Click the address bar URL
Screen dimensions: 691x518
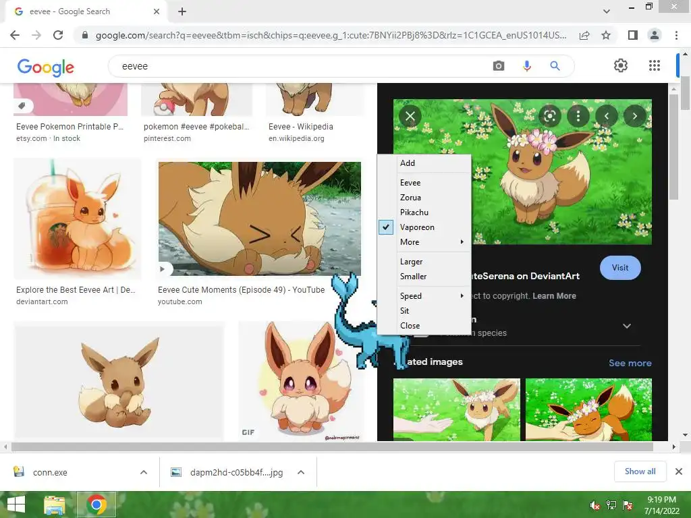[x=331, y=35]
